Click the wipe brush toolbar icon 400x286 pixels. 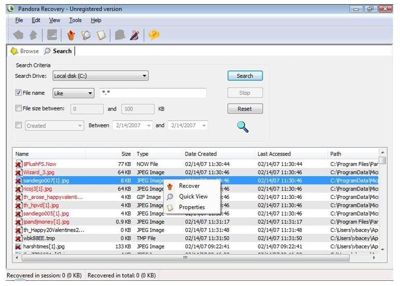(134, 35)
